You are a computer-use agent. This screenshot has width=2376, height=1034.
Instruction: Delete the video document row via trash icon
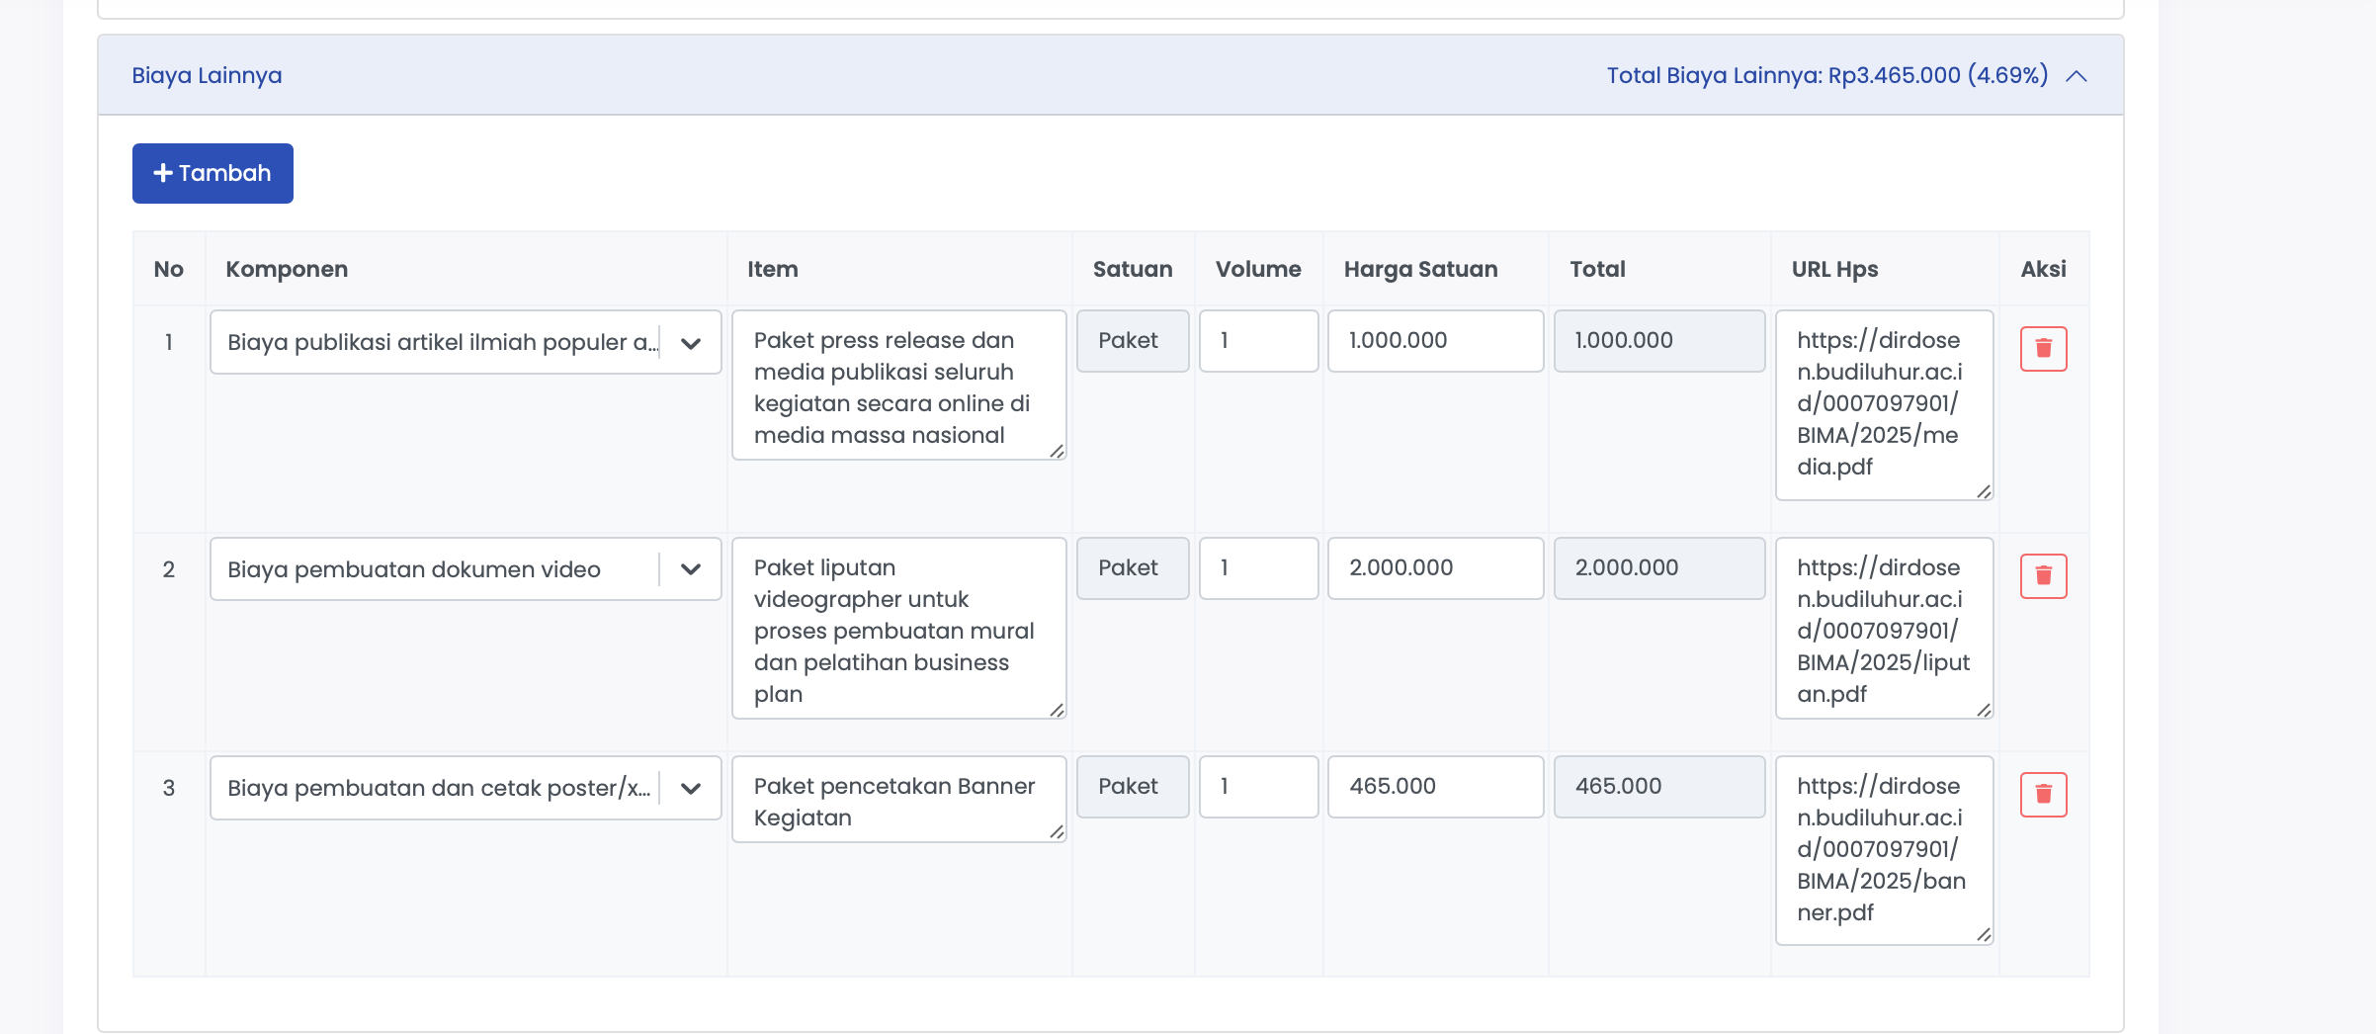coord(2042,576)
